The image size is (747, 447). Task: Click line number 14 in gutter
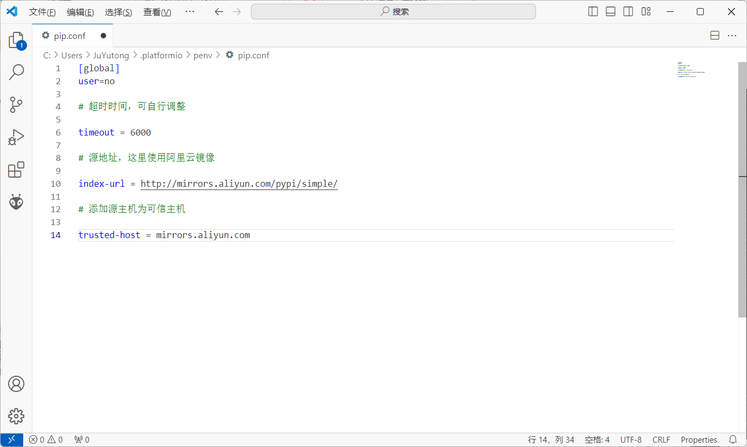(56, 235)
